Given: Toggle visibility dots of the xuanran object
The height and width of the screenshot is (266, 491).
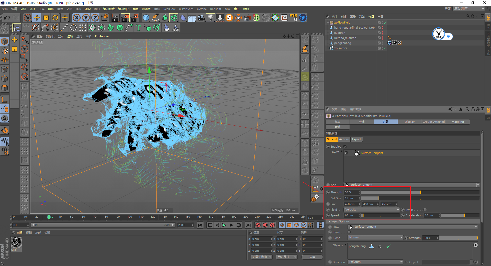Looking at the screenshot, I should click(x=383, y=33).
